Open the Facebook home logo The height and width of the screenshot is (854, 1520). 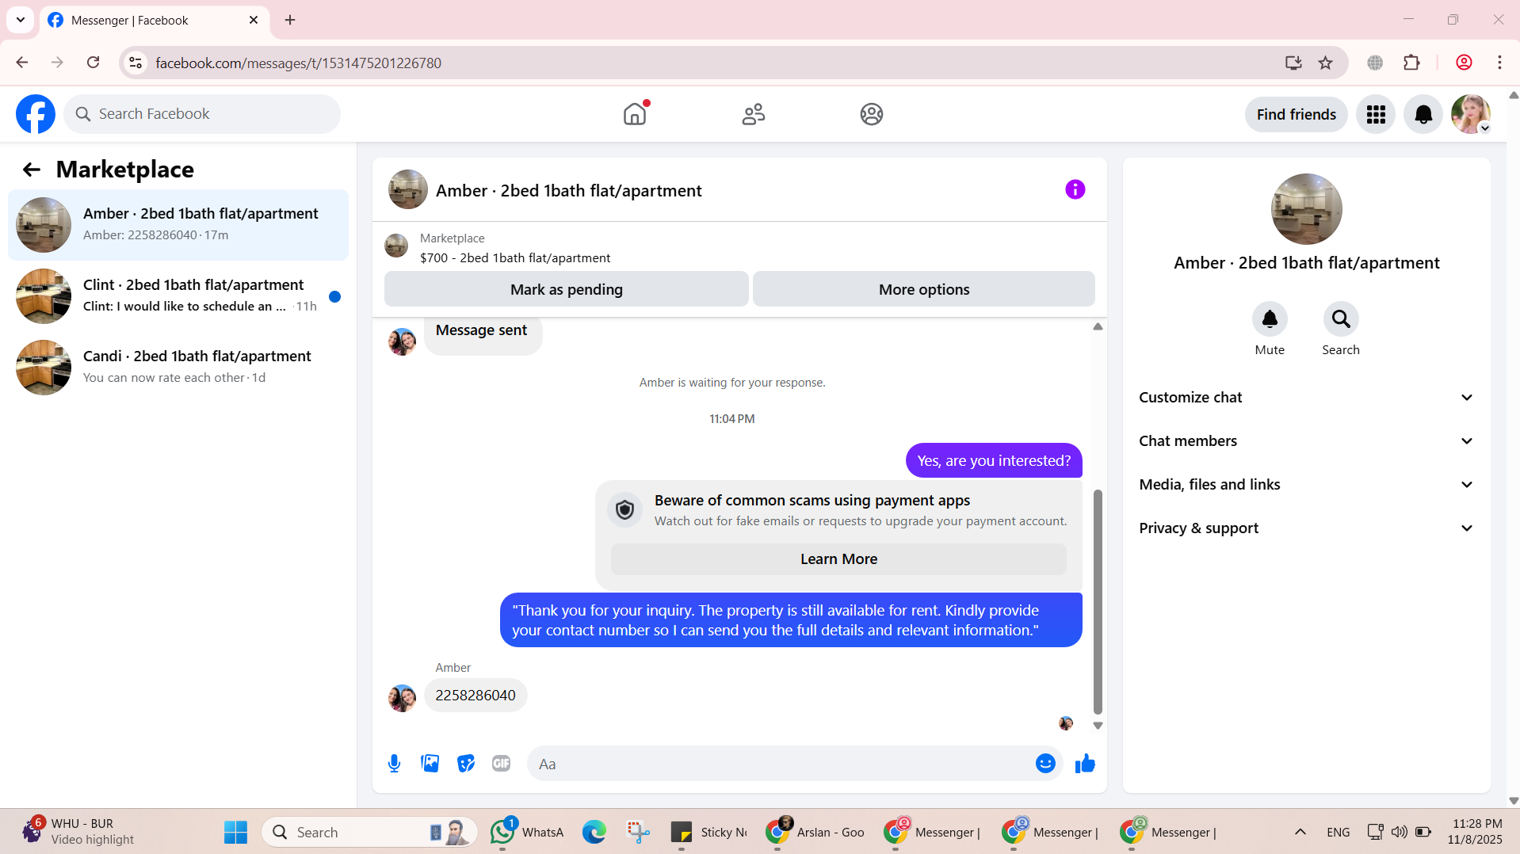point(36,114)
